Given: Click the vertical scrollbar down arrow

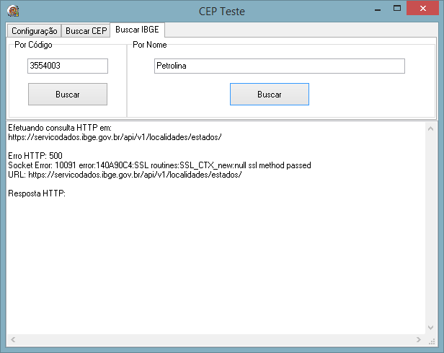Looking at the screenshot, I should 431,328.
